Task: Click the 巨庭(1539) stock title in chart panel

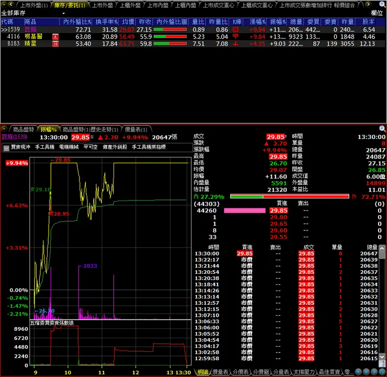Action: click(15, 137)
